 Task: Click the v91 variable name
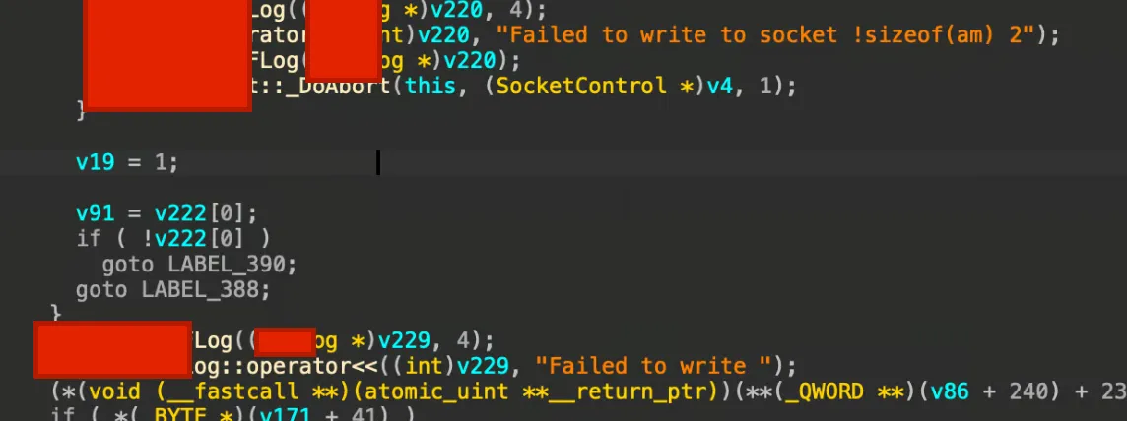coord(95,213)
